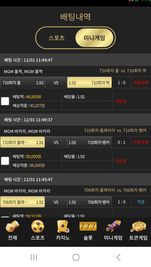Tap the dice icon for 전체
The height and width of the screenshot is (267, 151).
click(x=12, y=226)
